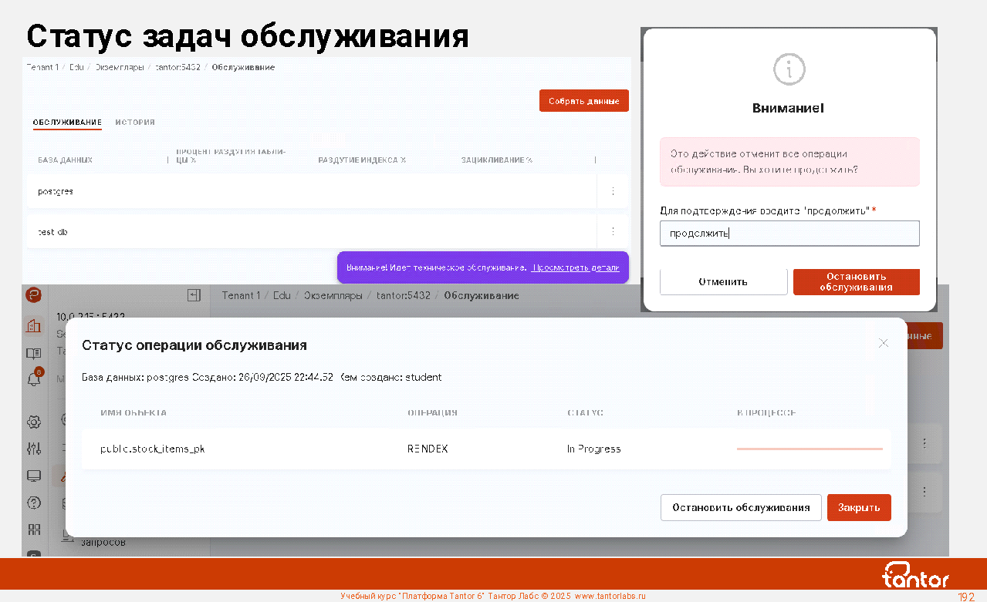Click the confirmation input with 'продолжить'
Image resolution: width=987 pixels, height=602 pixels.
(x=789, y=234)
